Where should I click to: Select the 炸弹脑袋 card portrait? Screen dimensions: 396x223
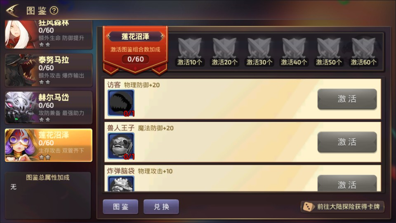[x=121, y=183]
